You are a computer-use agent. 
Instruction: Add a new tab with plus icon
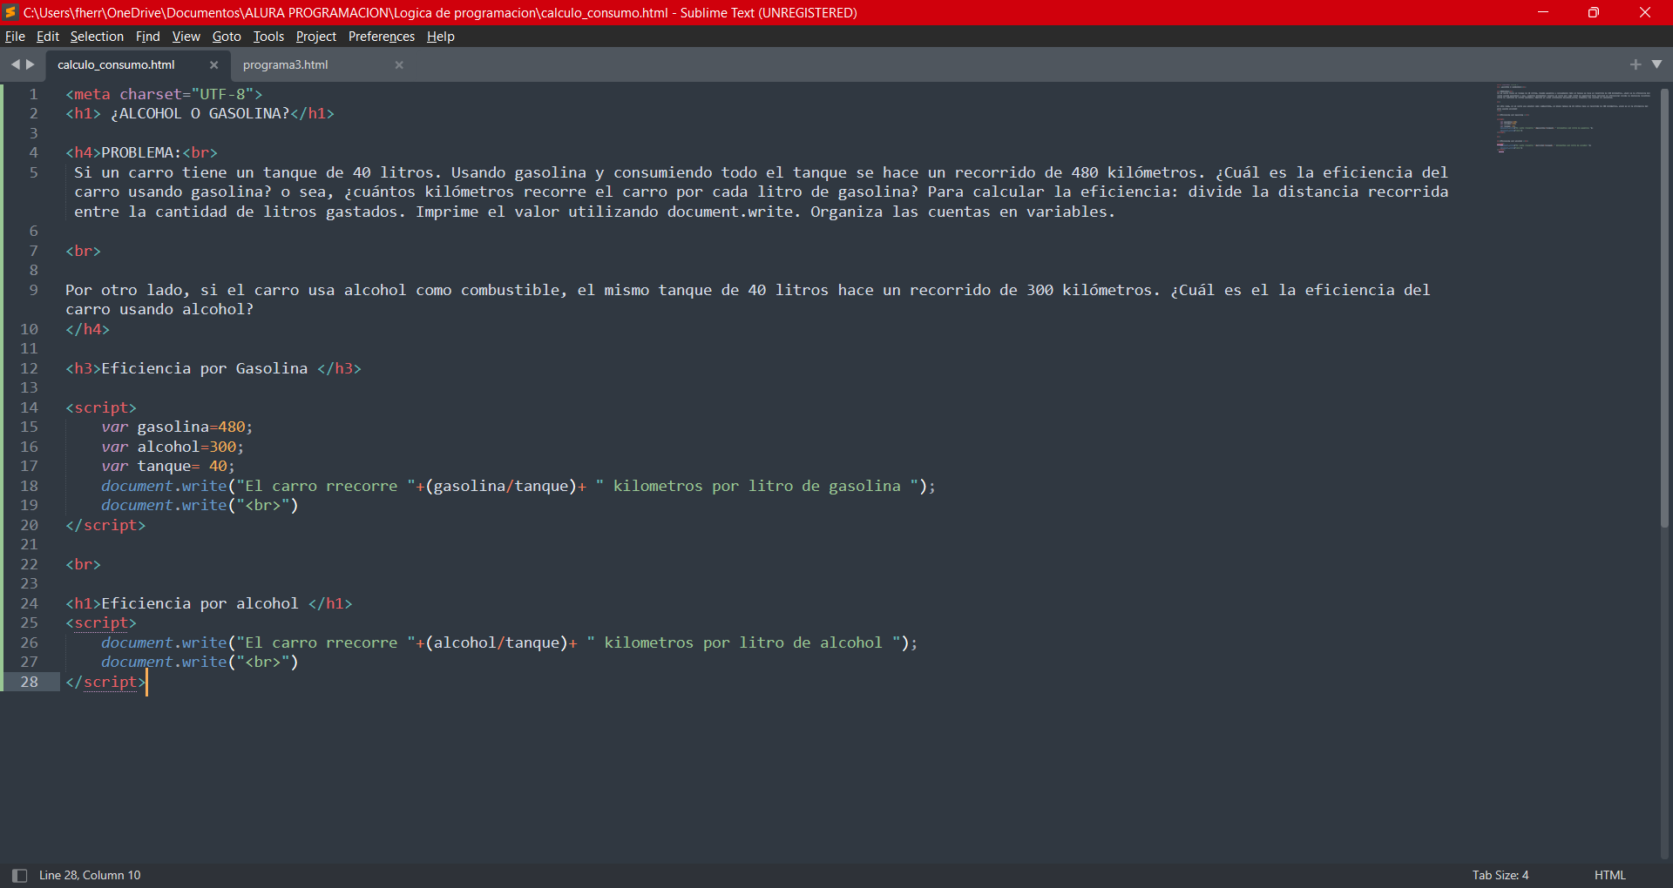[1635, 64]
